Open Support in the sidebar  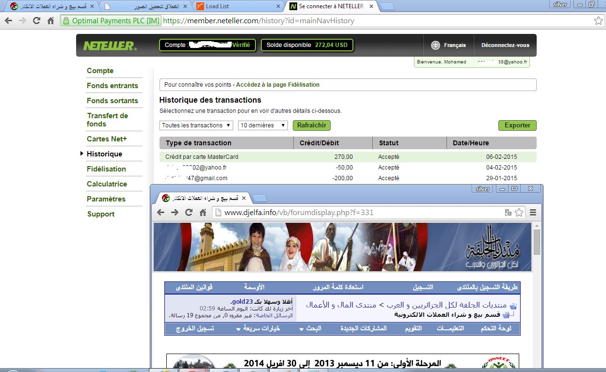(101, 214)
